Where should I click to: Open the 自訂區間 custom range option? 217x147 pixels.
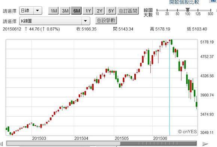(128, 10)
